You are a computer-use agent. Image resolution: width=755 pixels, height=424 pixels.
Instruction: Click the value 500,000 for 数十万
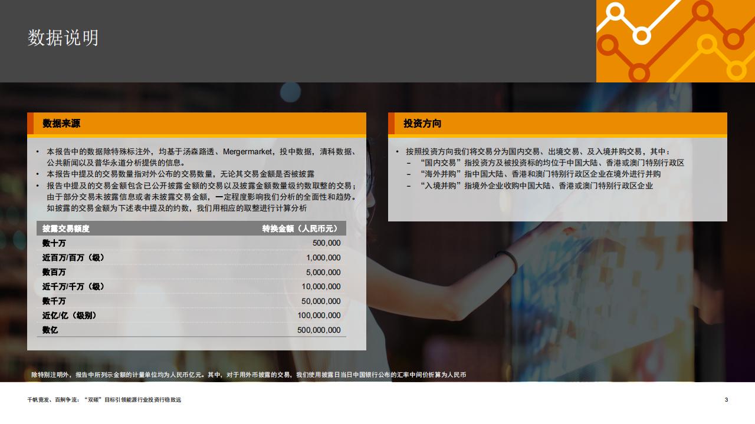pos(326,243)
